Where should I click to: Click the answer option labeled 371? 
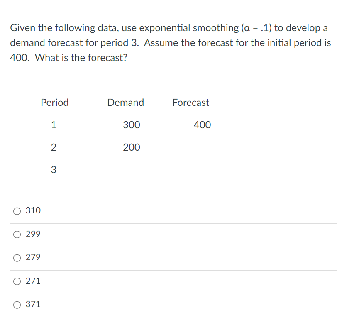pyautogui.click(x=34, y=305)
